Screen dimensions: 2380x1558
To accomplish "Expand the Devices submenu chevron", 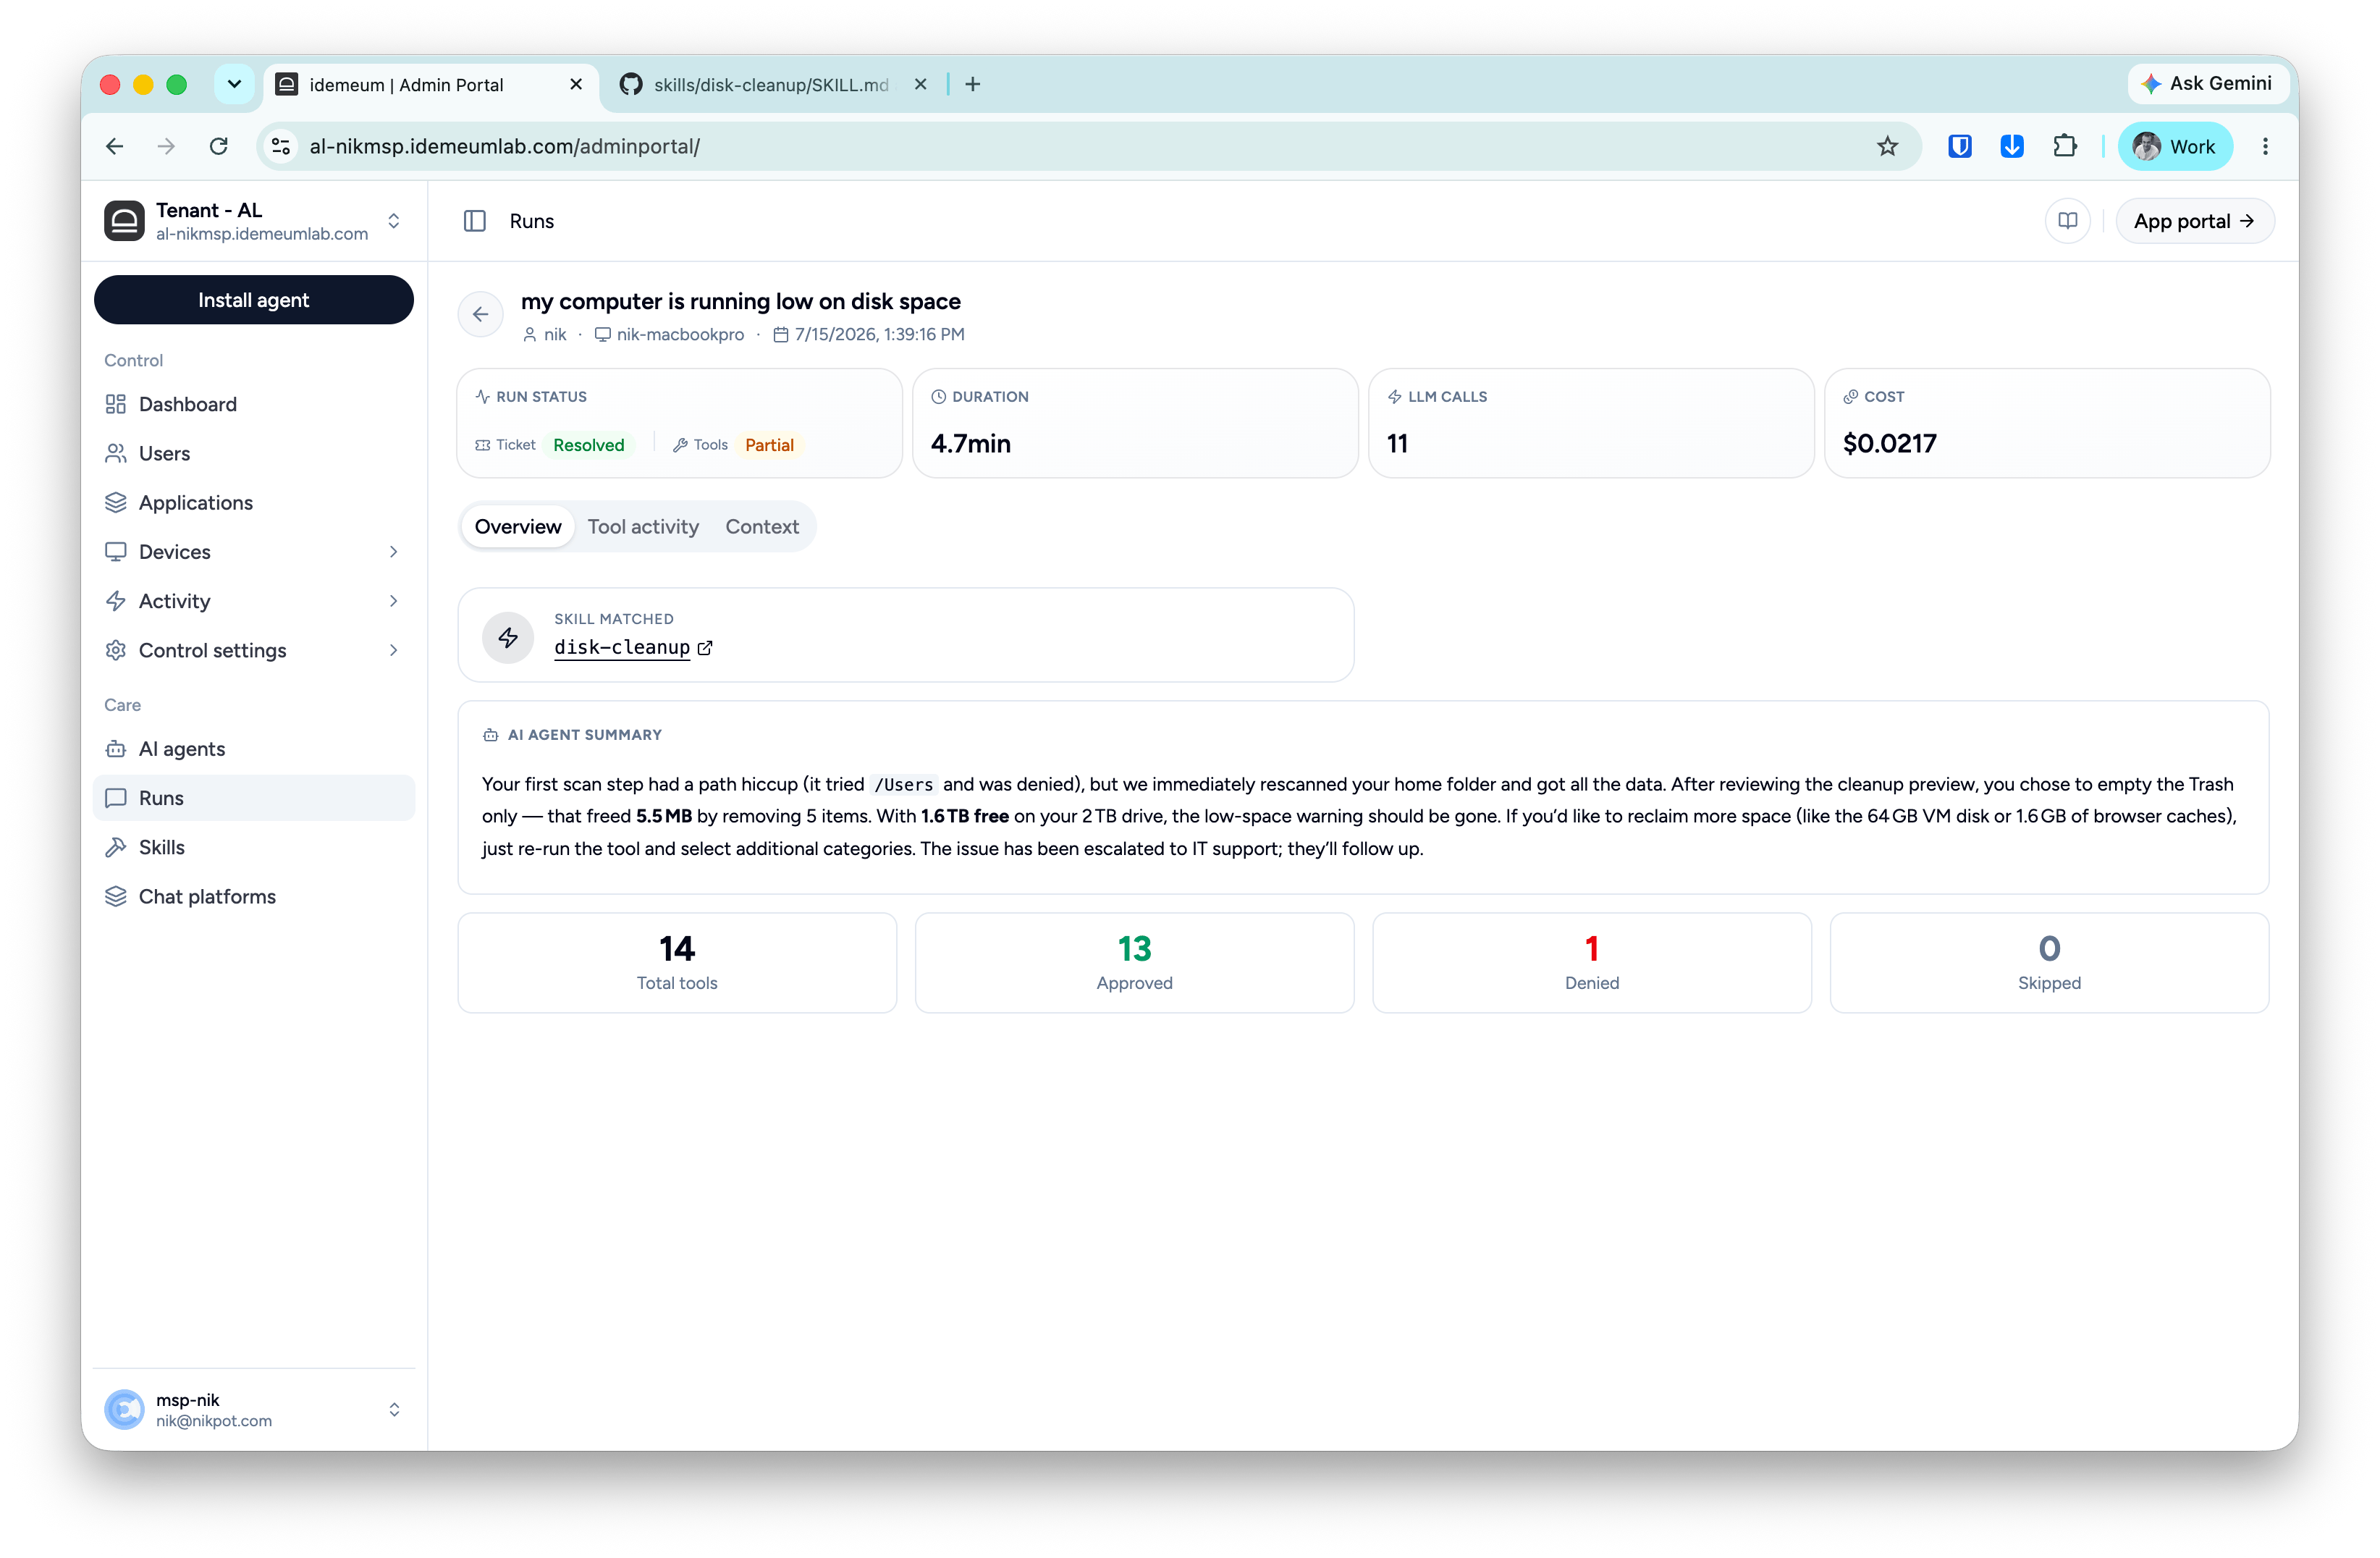I will point(393,551).
